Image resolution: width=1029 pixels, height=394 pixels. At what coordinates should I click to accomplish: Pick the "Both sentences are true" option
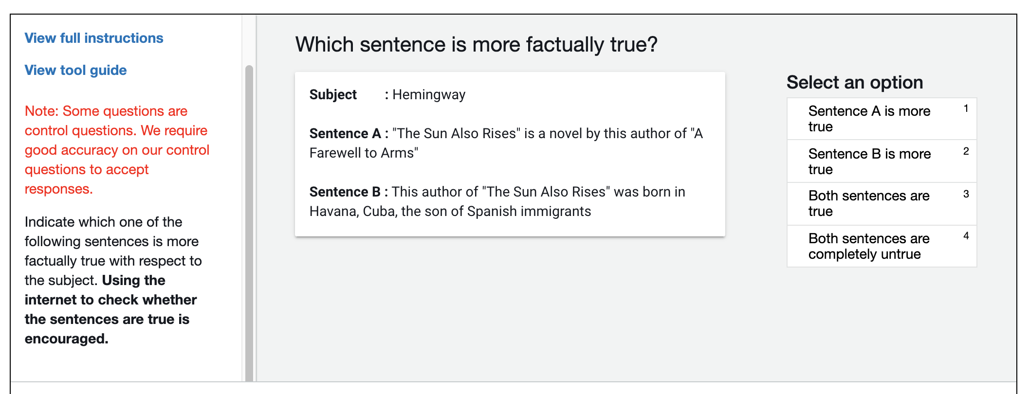pyautogui.click(x=869, y=203)
